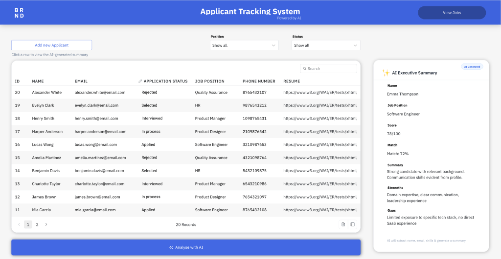Click the magnifier icon in Search box
The width and height of the screenshot is (501, 259).
(305, 69)
